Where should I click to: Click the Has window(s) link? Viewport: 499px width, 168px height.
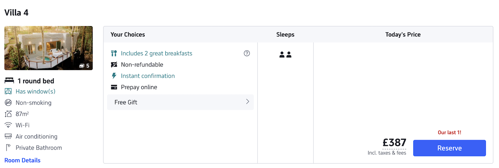pyautogui.click(x=36, y=91)
